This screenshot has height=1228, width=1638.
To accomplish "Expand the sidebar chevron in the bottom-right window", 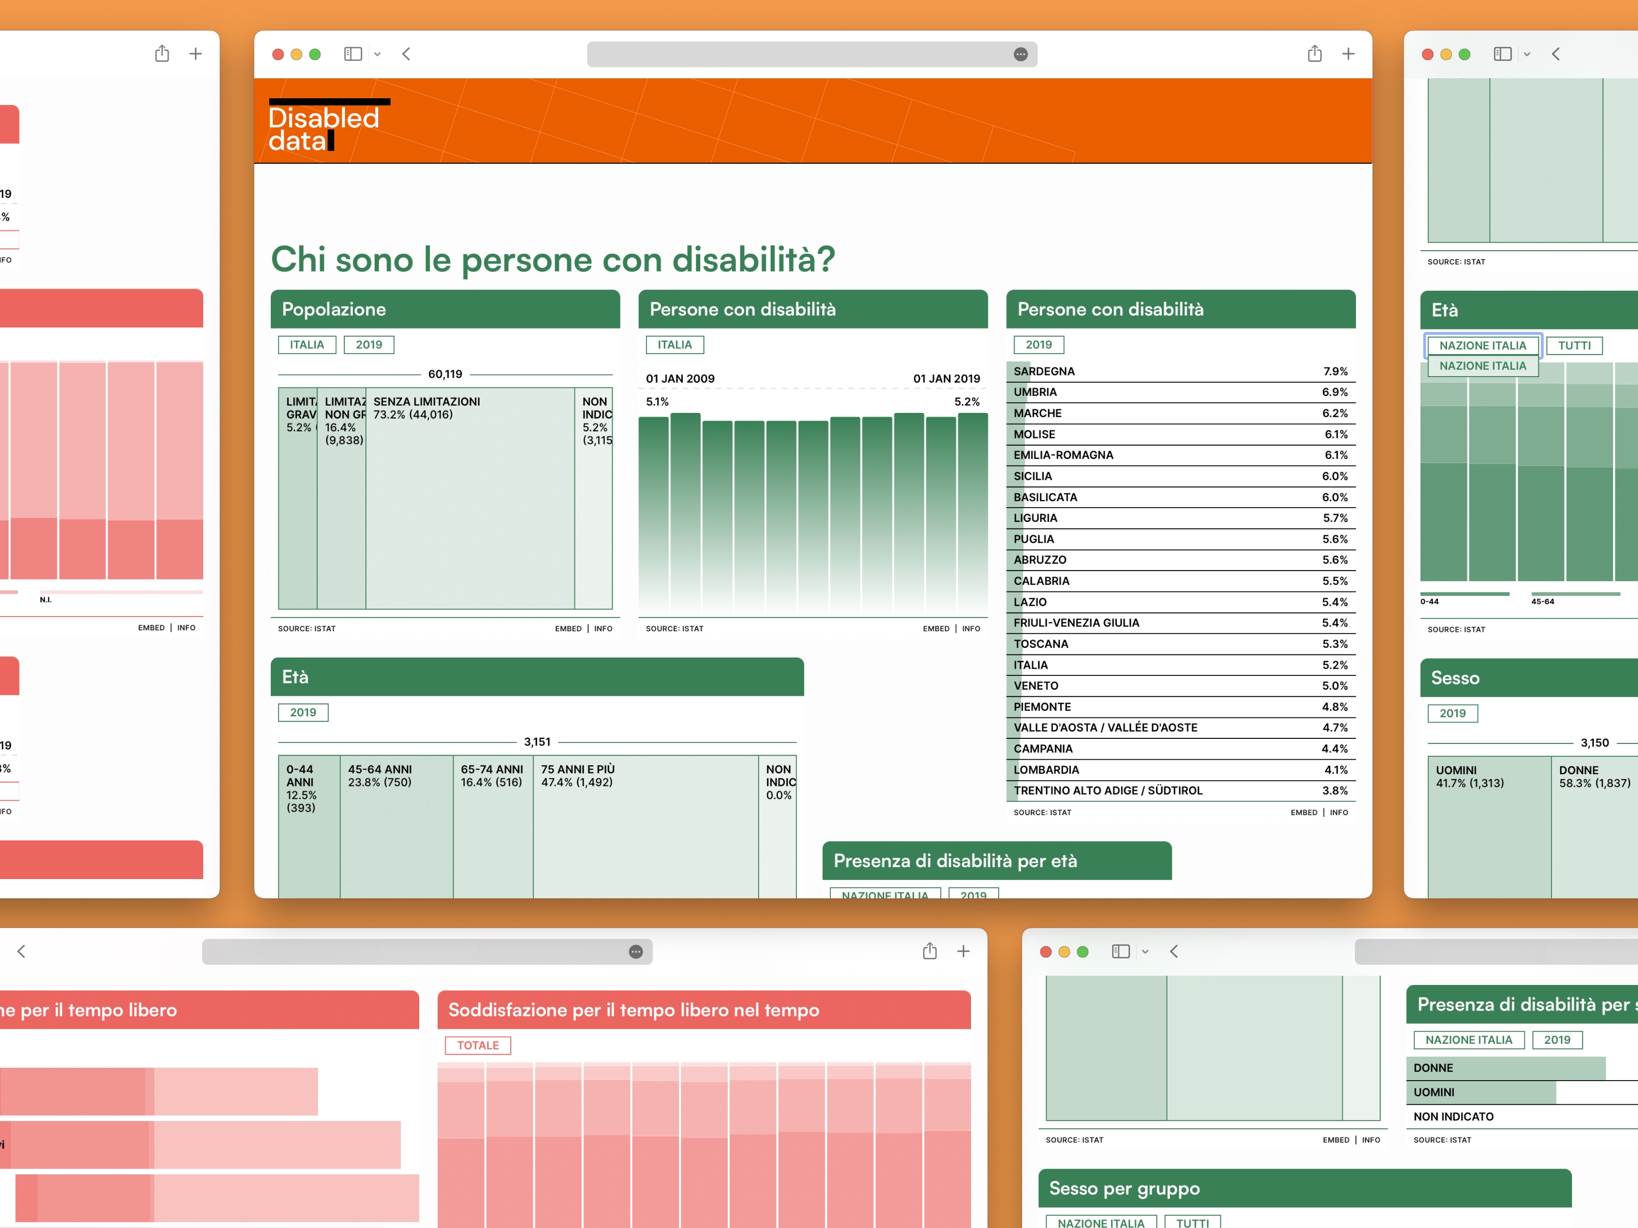I will point(1145,952).
